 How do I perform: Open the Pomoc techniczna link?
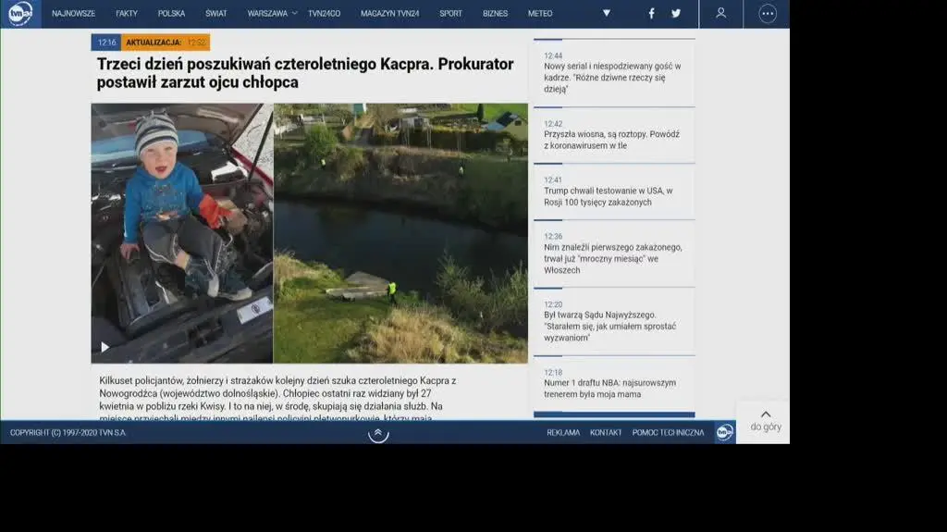[668, 433]
